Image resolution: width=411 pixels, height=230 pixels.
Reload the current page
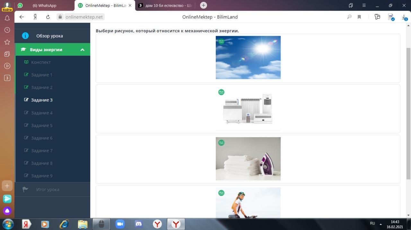tap(48, 17)
